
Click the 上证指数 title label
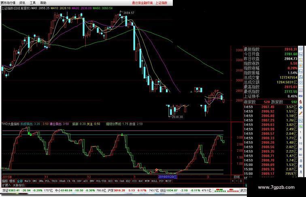(x=161, y=3)
